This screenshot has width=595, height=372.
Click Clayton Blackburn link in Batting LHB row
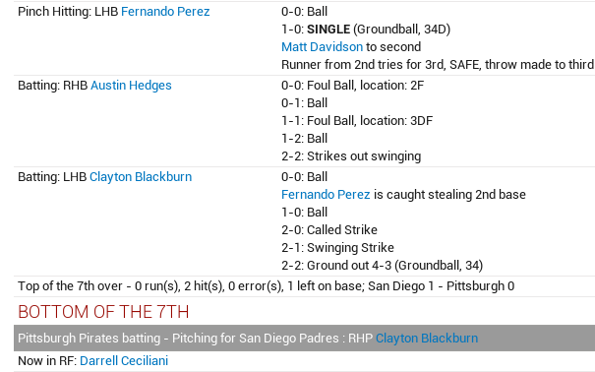[x=141, y=176]
